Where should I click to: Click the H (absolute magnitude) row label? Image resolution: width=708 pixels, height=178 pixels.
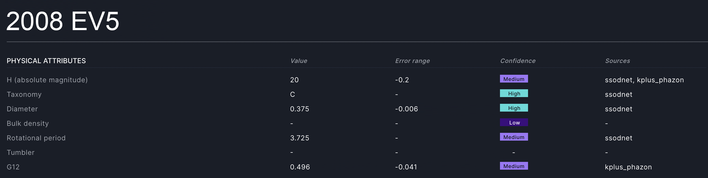point(47,80)
